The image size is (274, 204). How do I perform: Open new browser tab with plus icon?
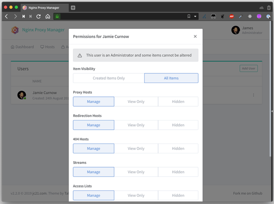(73, 8)
